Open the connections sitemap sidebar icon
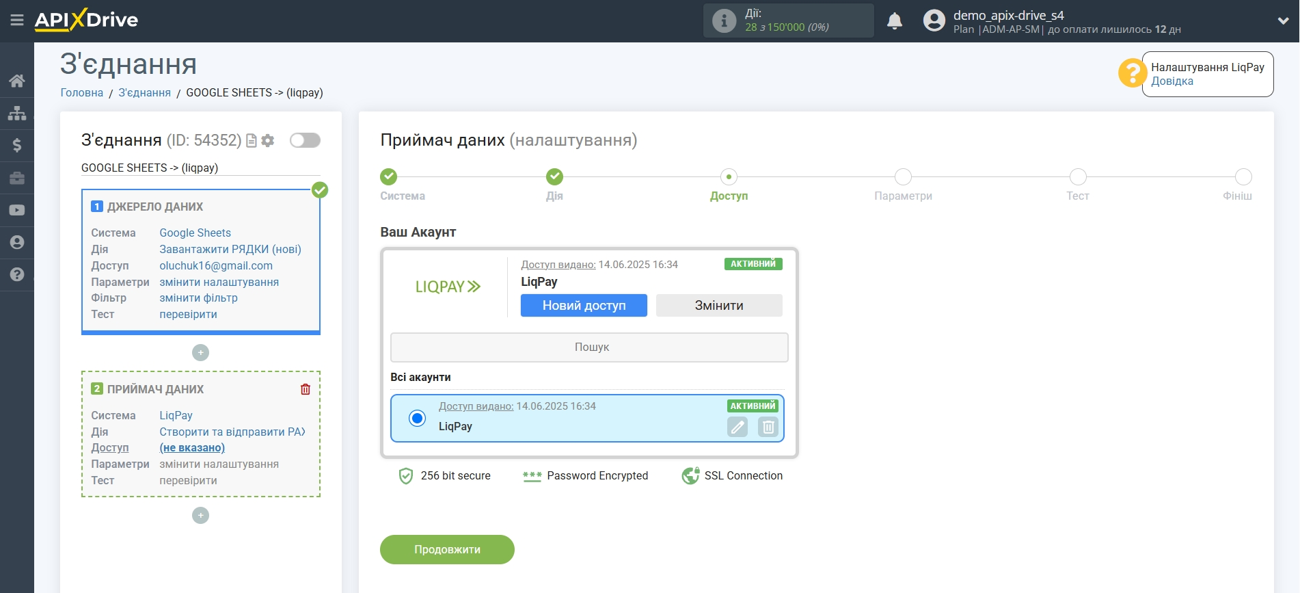 pos(17,113)
